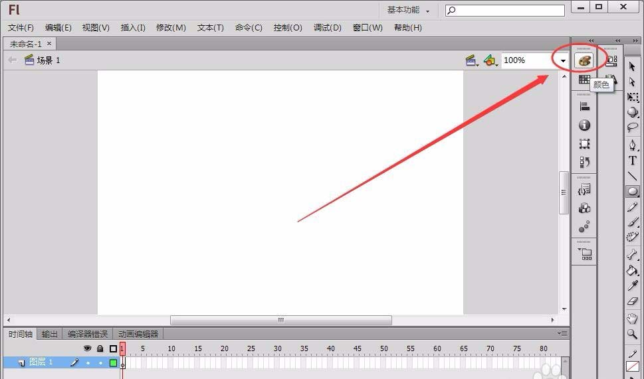Expand the color panel dock arrows
The image size is (644, 379).
point(591,40)
